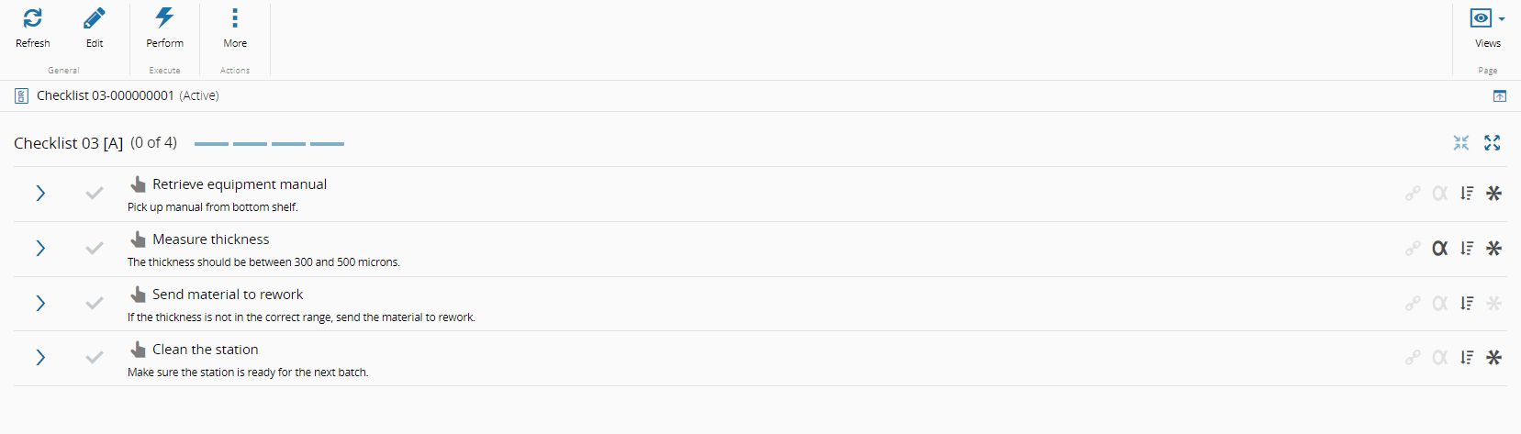Expand the Measure thickness row
This screenshot has height=434, width=1521.
[40, 249]
